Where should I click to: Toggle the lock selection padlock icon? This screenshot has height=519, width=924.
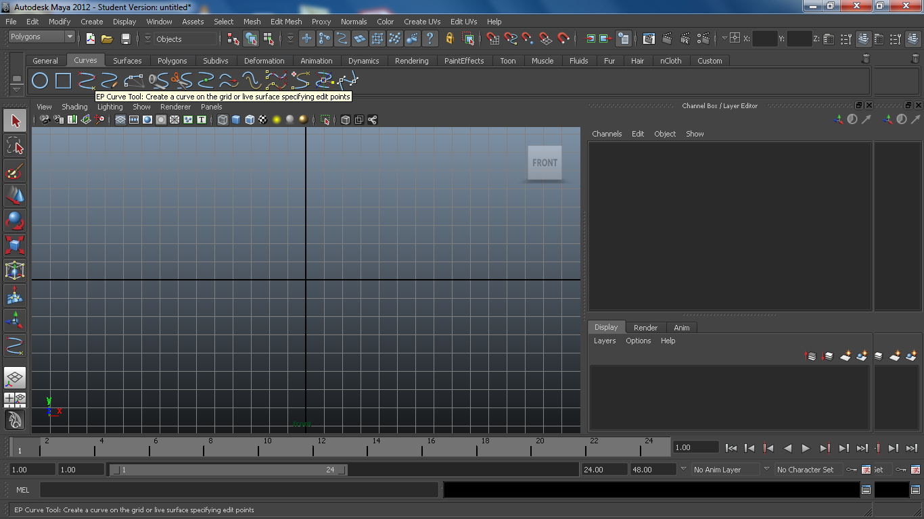tap(450, 39)
